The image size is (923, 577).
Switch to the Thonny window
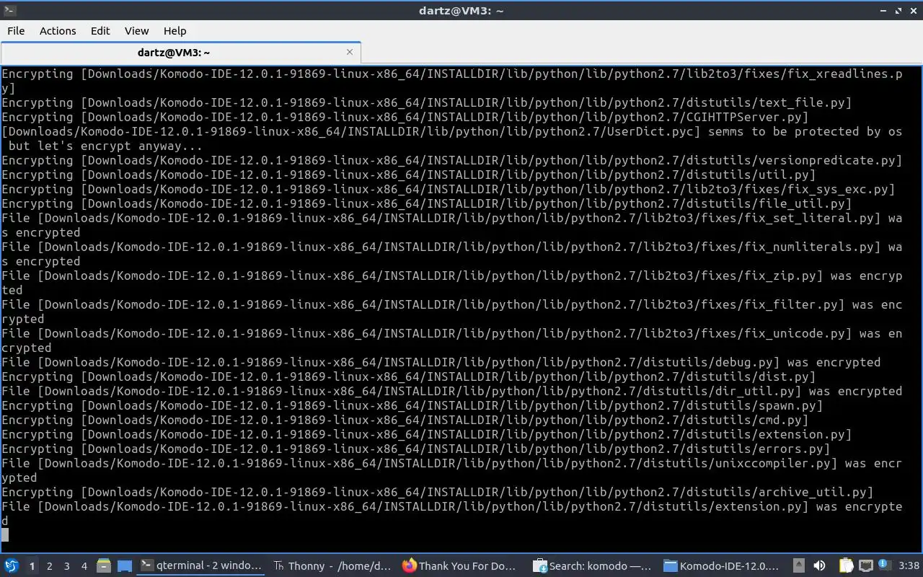[332, 566]
